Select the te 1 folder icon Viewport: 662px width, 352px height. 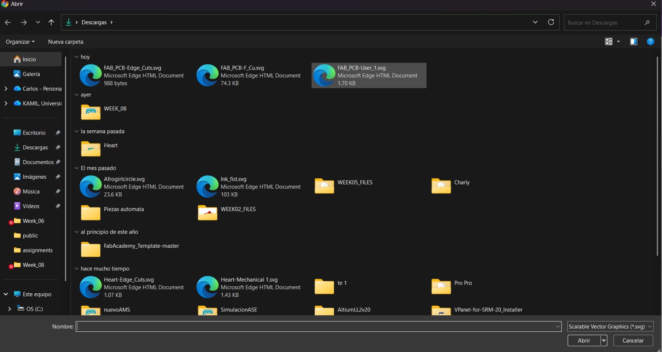click(x=324, y=286)
